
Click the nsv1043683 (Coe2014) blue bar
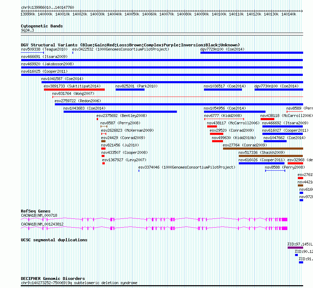[120, 112]
